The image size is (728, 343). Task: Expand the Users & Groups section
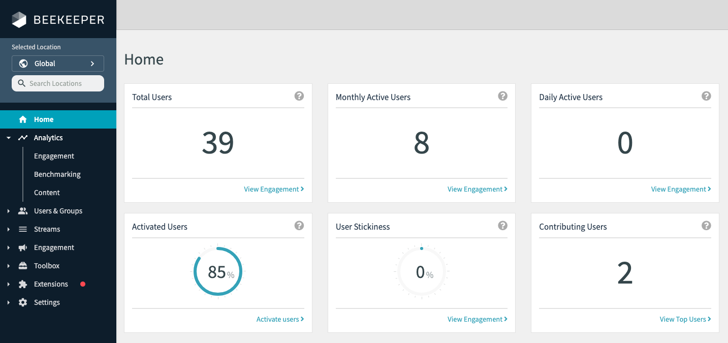point(8,210)
